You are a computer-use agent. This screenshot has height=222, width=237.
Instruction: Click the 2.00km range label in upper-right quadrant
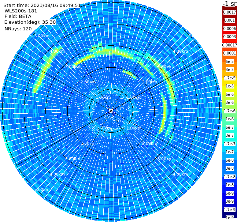coord(149,82)
